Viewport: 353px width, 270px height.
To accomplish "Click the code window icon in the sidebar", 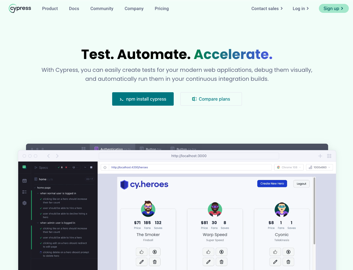I will click(x=25, y=181).
